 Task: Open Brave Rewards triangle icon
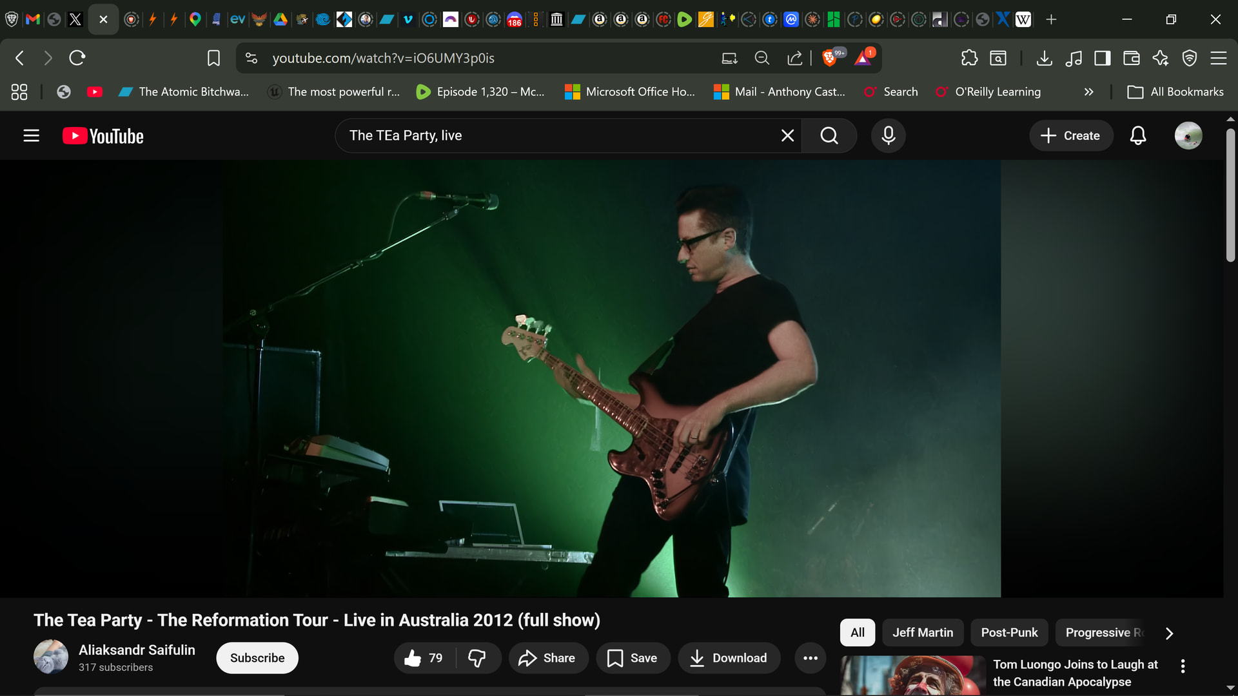tap(863, 58)
